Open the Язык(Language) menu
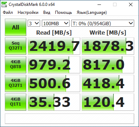Image resolution: width=139 pixels, height=127 pixels. [92, 12]
